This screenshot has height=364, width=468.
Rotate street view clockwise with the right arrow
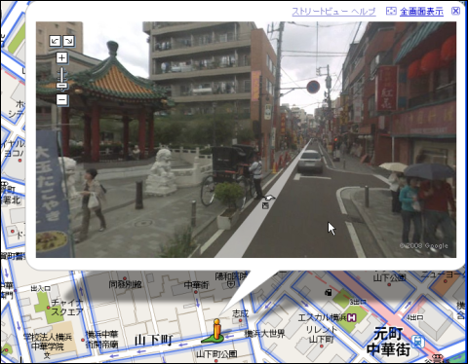coord(68,41)
